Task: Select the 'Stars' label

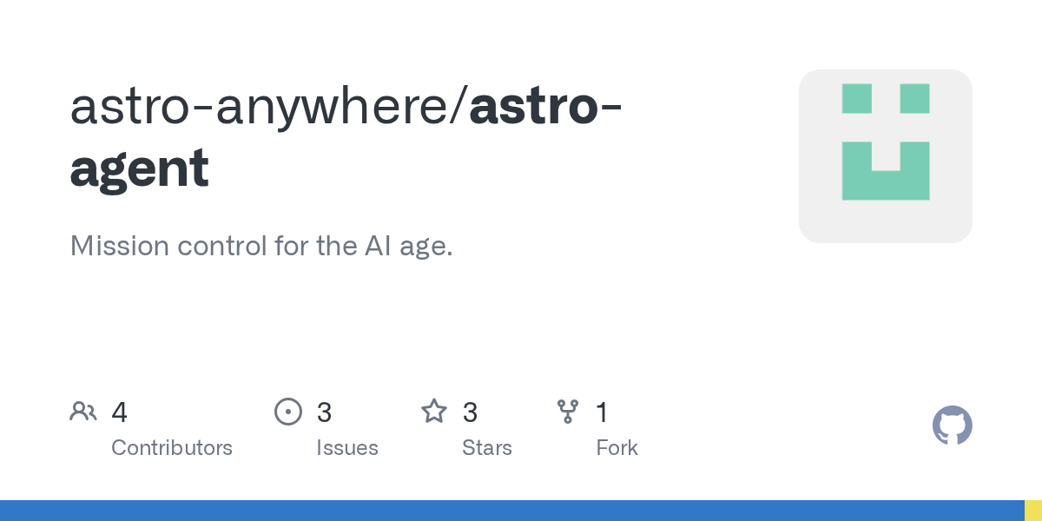Action: (487, 448)
